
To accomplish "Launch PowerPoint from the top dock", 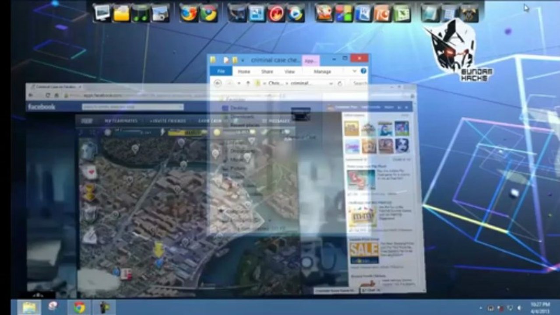I will [382, 13].
